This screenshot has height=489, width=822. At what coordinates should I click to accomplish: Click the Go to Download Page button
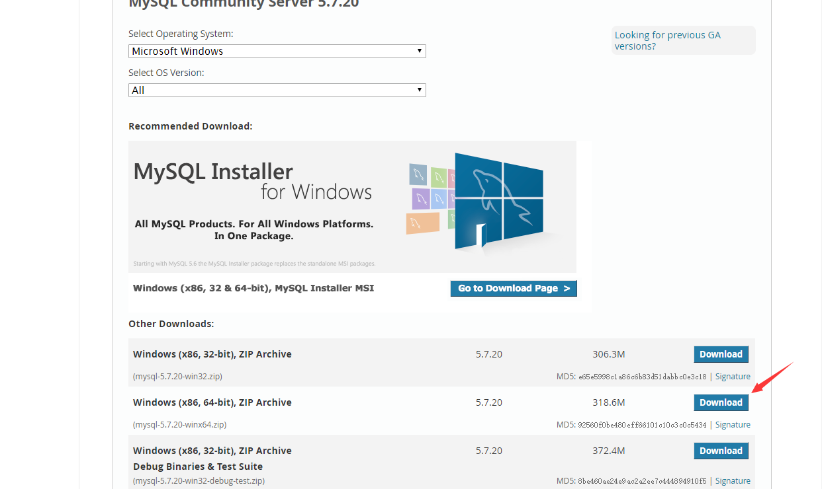click(x=514, y=288)
